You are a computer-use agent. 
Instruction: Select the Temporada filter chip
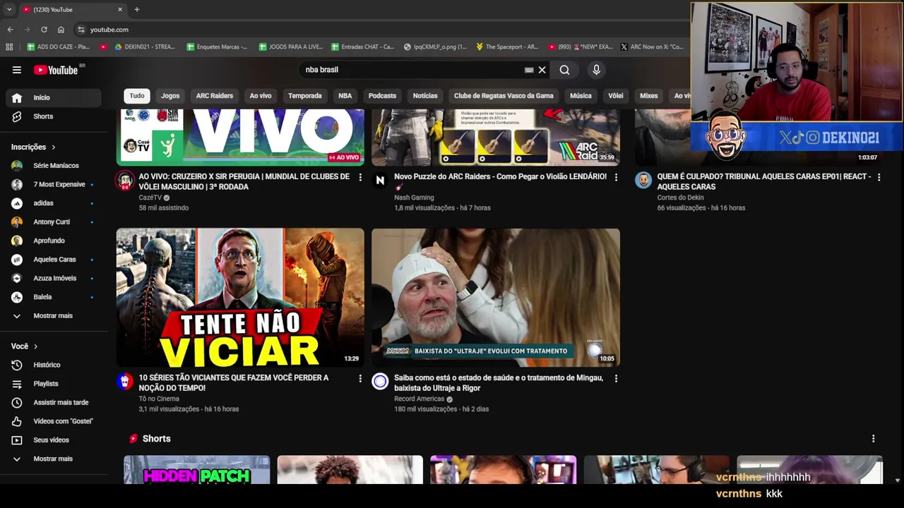(305, 96)
